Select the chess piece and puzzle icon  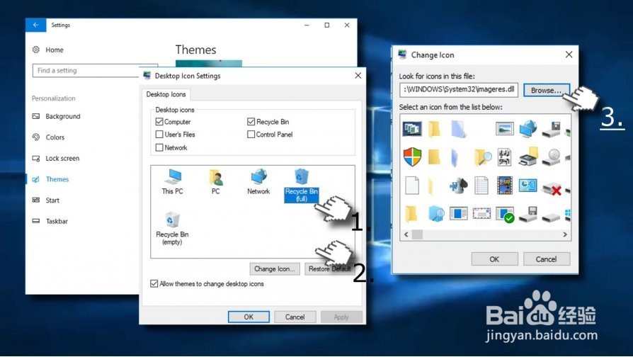[459, 186]
